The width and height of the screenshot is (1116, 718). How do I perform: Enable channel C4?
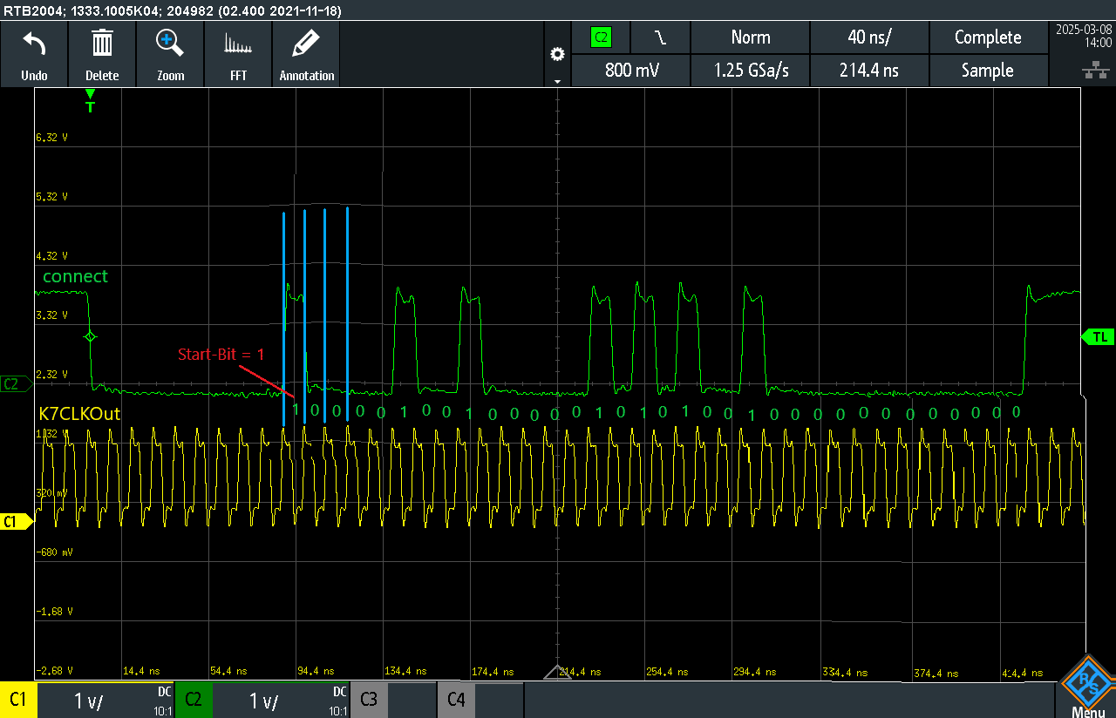pyautogui.click(x=456, y=700)
